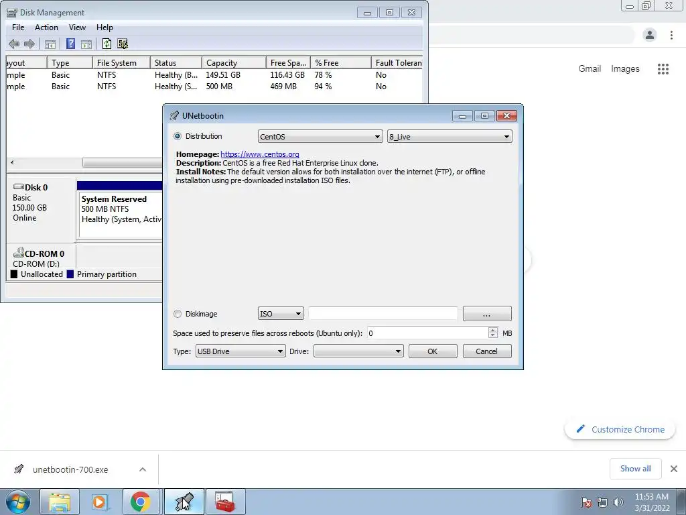Open the Drive selection dropdown
The width and height of the screenshot is (686, 515).
(358, 351)
